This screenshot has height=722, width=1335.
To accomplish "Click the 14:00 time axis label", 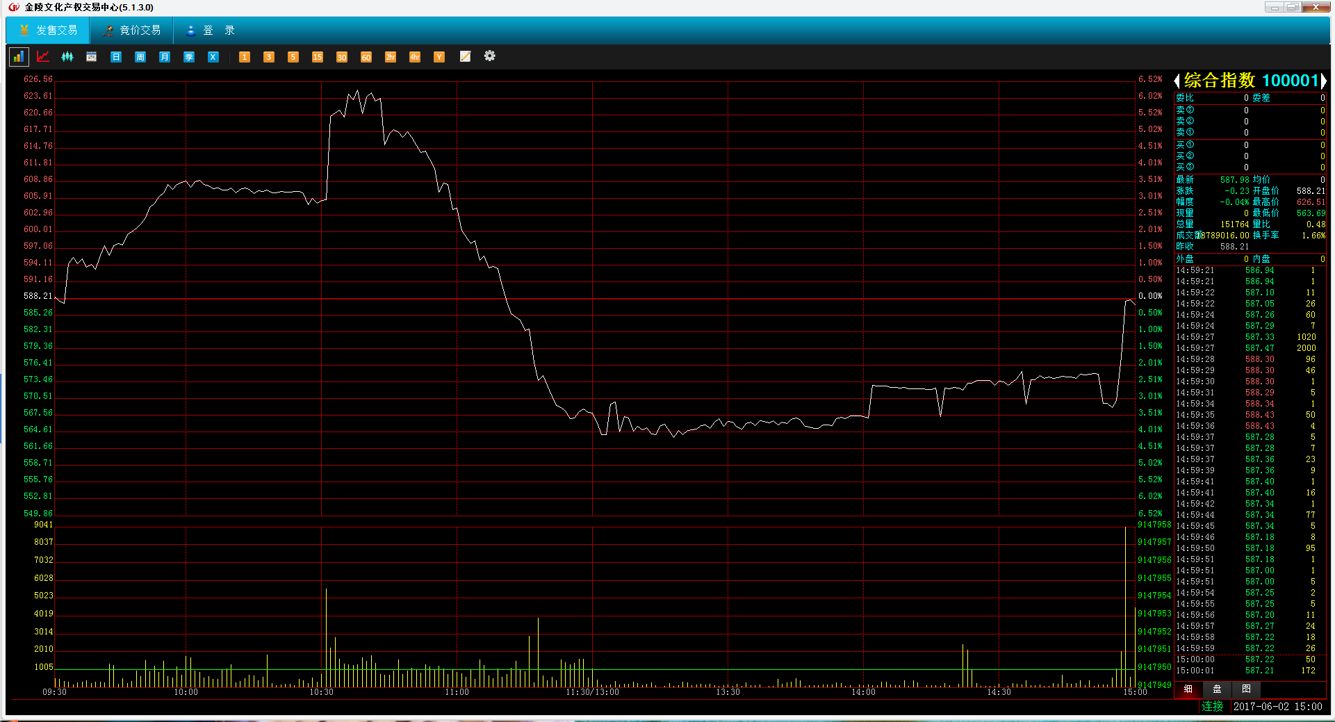I will pos(863,692).
